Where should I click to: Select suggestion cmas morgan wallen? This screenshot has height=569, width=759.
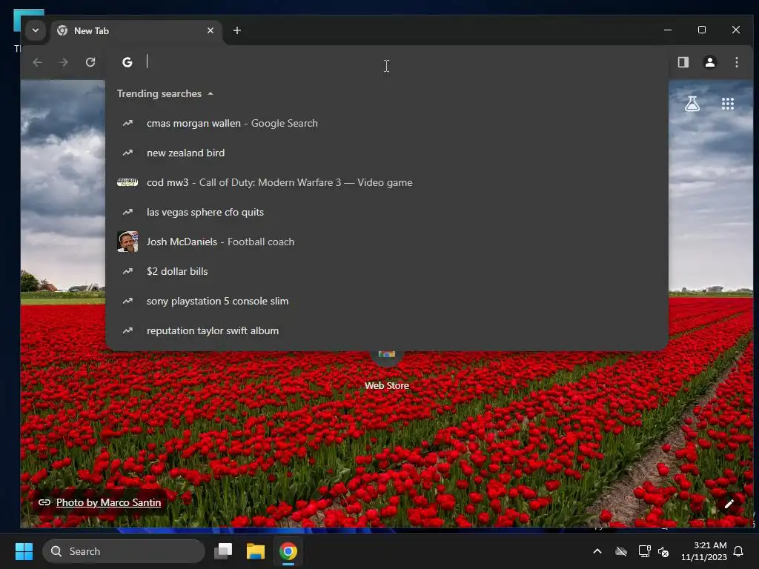point(387,123)
